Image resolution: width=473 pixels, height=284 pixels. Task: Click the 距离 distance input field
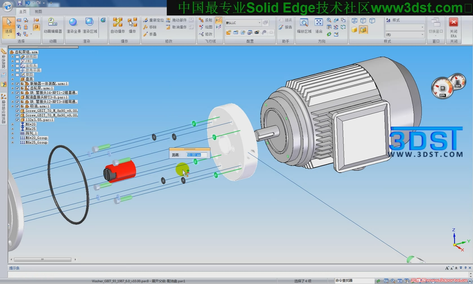pos(197,155)
